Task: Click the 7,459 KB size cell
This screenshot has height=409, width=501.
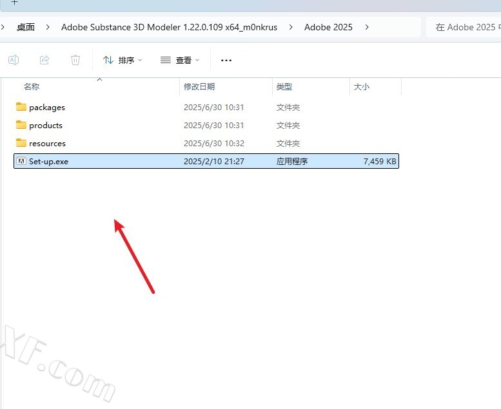Action: (x=380, y=162)
